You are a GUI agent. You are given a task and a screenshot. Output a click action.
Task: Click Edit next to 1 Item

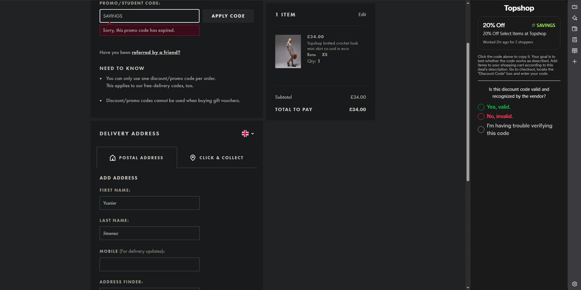362,15
